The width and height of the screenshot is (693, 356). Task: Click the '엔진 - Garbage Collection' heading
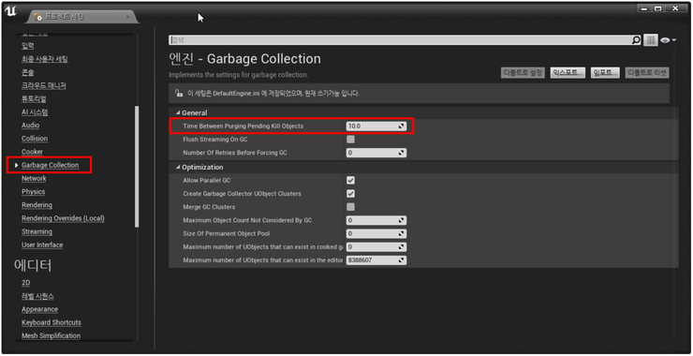[x=244, y=59]
